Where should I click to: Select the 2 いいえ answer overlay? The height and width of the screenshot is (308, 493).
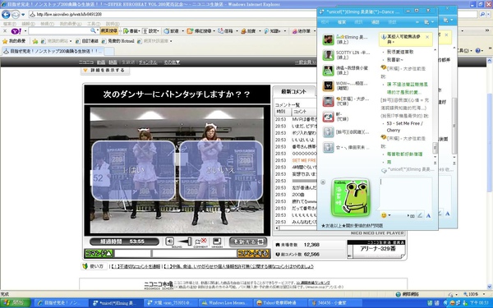221,170
